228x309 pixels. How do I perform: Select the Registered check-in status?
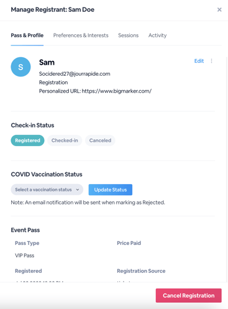pyautogui.click(x=27, y=141)
